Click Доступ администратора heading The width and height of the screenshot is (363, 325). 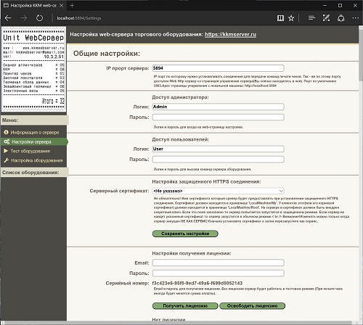coord(180,97)
